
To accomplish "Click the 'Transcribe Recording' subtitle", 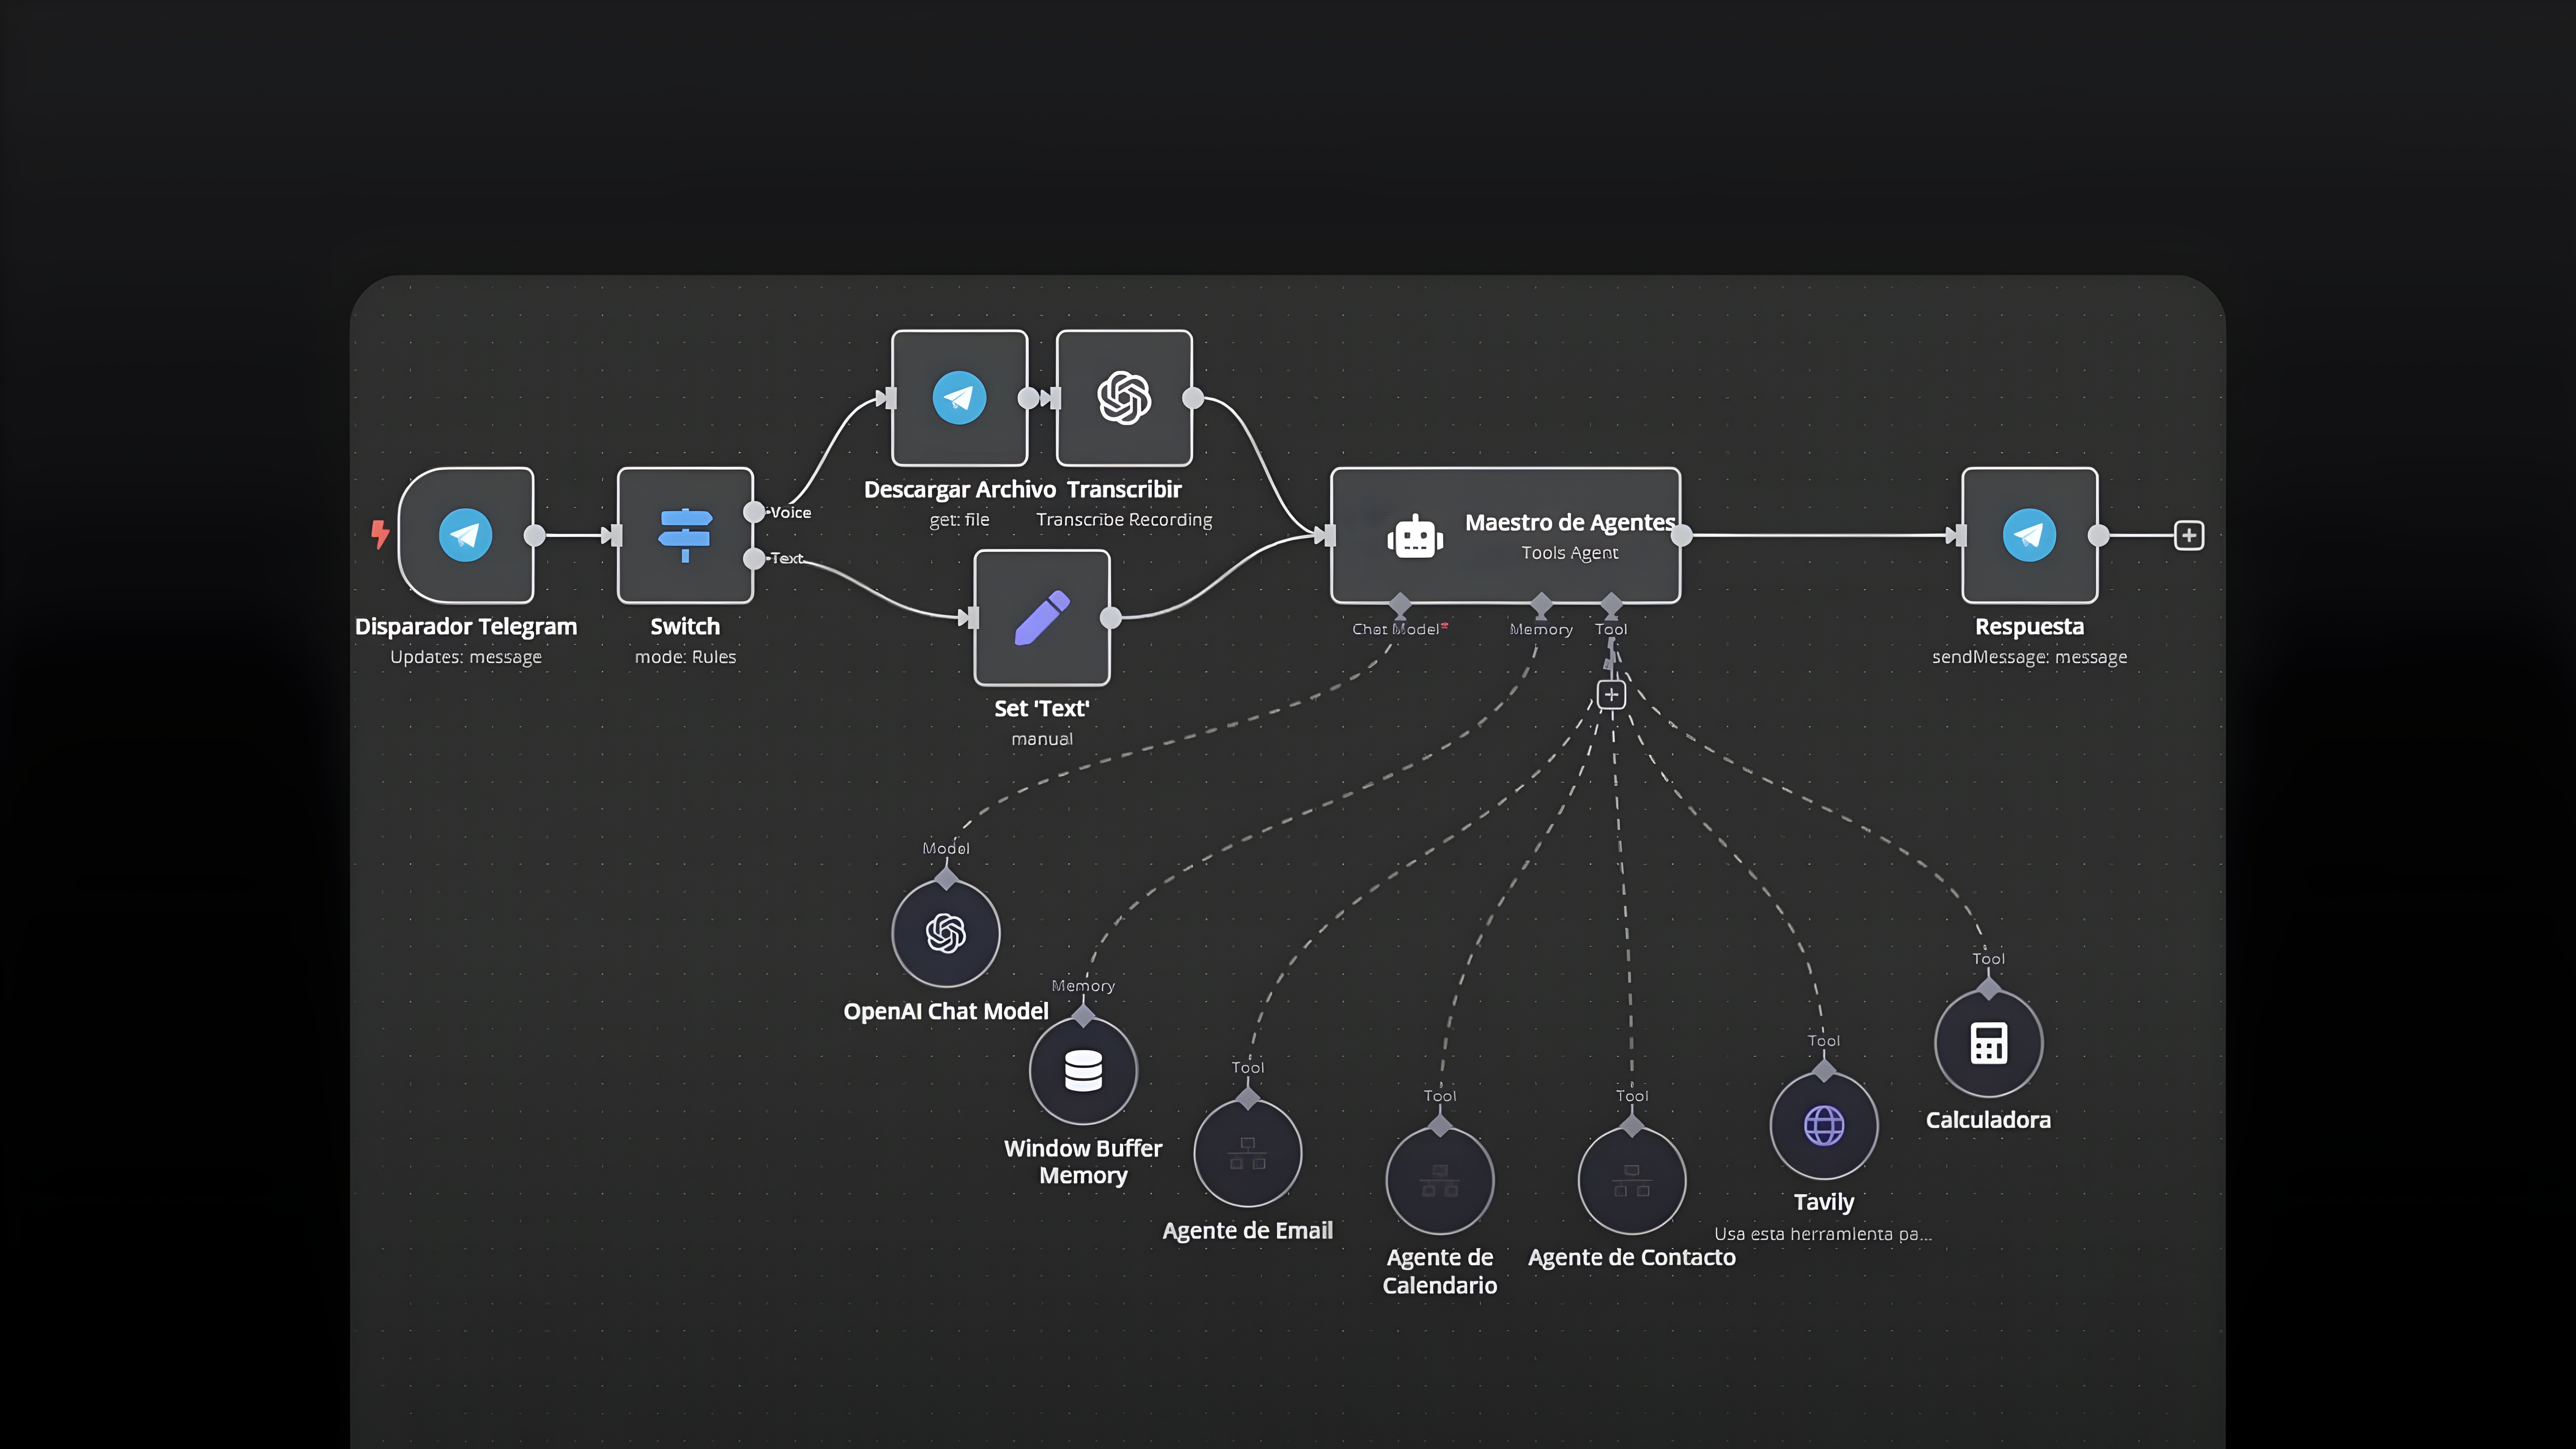I will click(x=1124, y=520).
